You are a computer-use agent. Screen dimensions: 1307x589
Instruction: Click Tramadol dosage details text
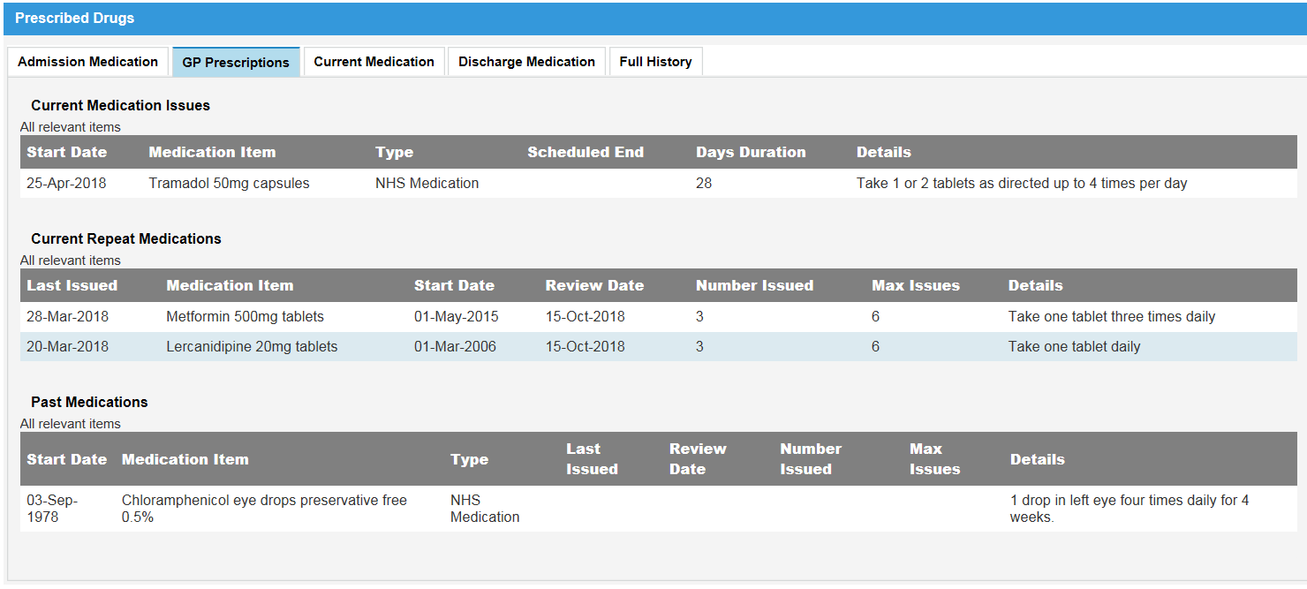click(x=1022, y=184)
